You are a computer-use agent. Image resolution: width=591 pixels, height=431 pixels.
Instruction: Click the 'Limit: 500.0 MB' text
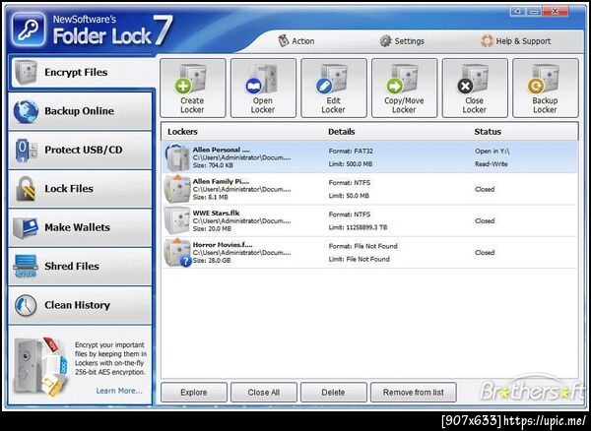point(351,164)
